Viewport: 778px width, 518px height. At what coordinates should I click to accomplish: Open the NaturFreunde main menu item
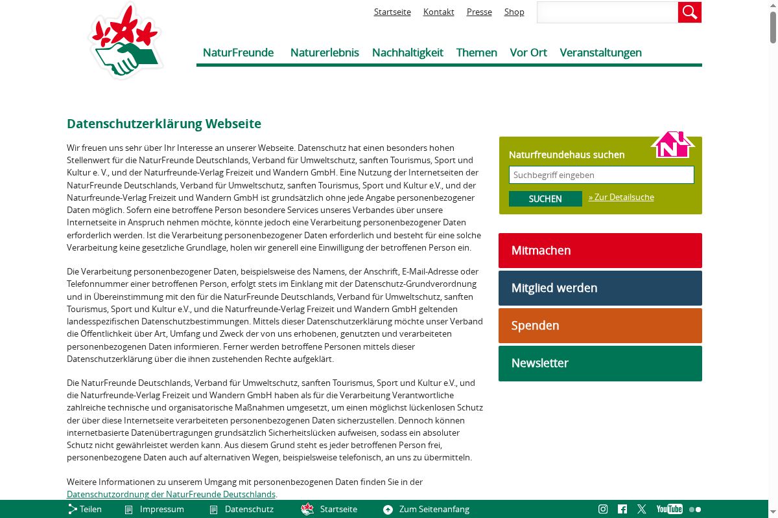point(238,52)
